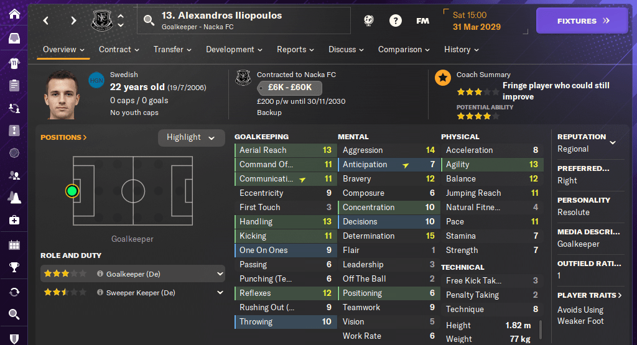
Task: Open the Development tab menu
Action: [234, 50]
